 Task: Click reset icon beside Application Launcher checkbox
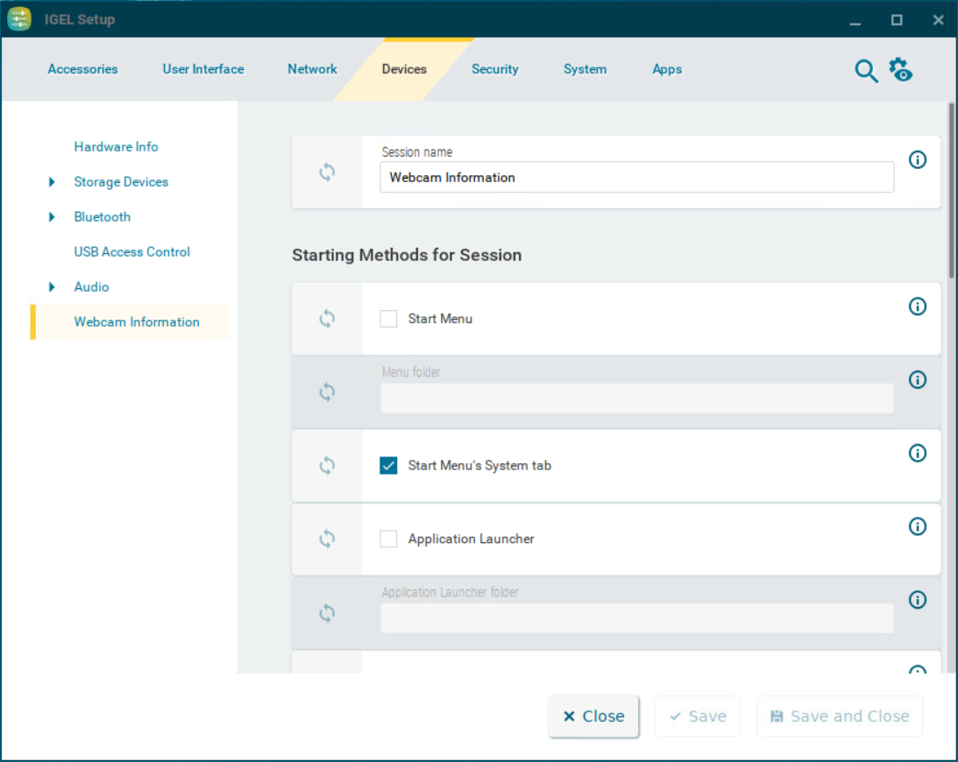327,539
